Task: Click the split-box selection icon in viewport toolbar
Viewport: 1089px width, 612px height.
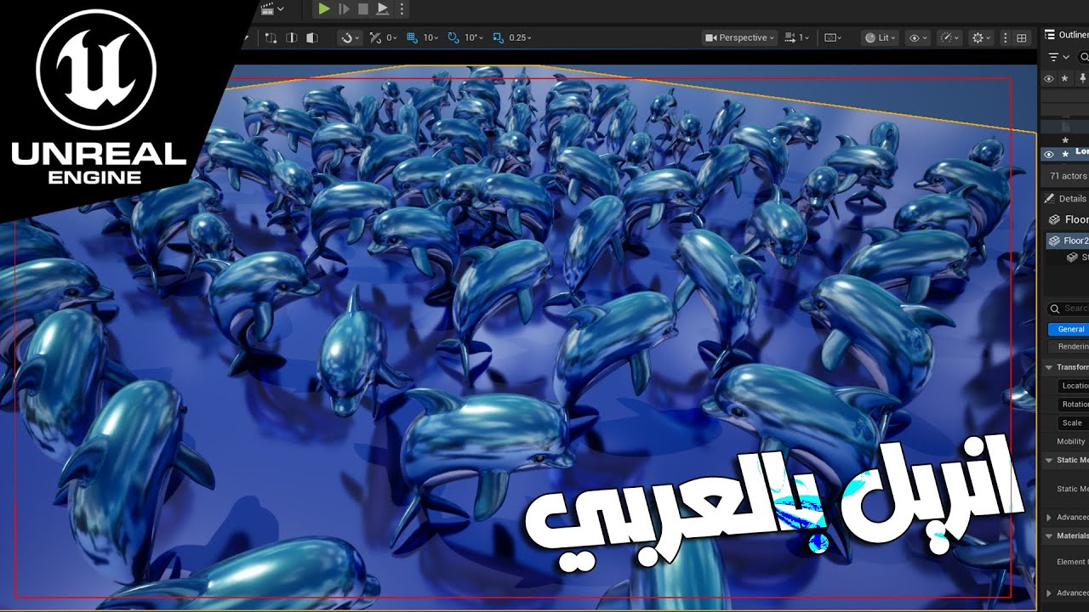Action: [292, 37]
